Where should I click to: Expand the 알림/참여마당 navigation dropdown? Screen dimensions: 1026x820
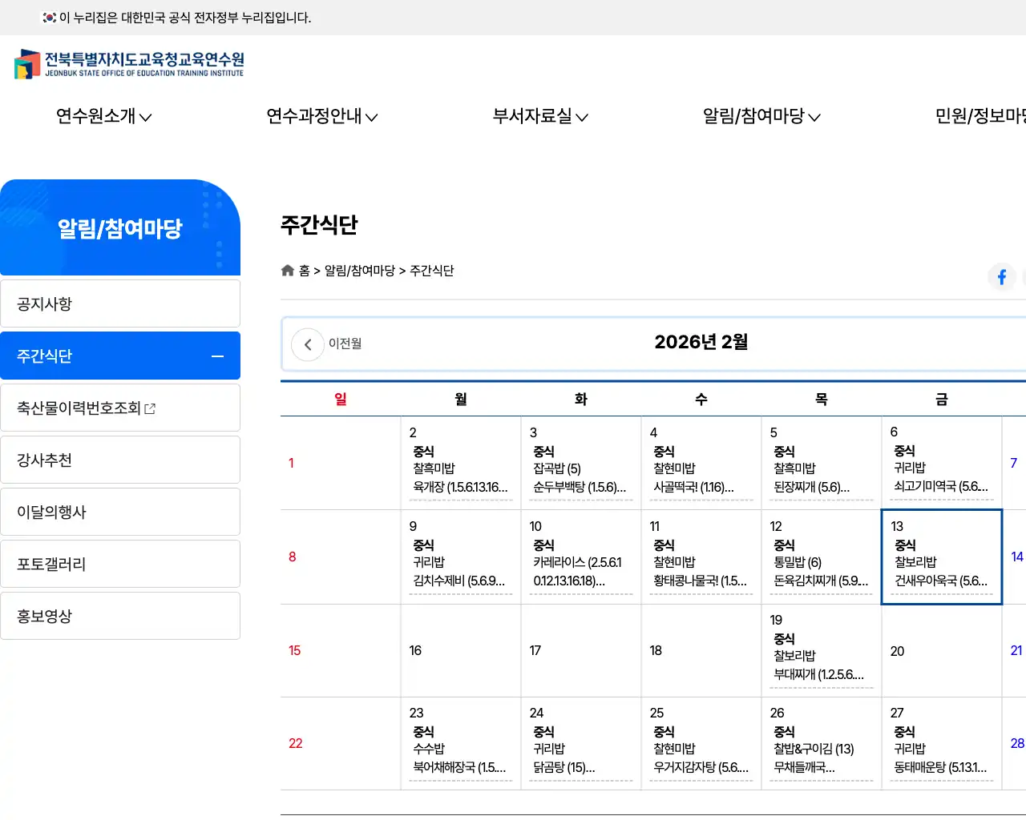point(760,116)
